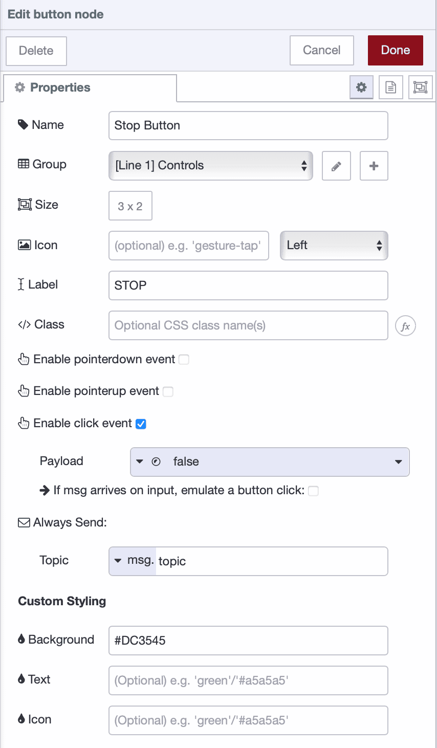Open the icon position dropdown set to Left
The width and height of the screenshot is (437, 748).
click(334, 246)
